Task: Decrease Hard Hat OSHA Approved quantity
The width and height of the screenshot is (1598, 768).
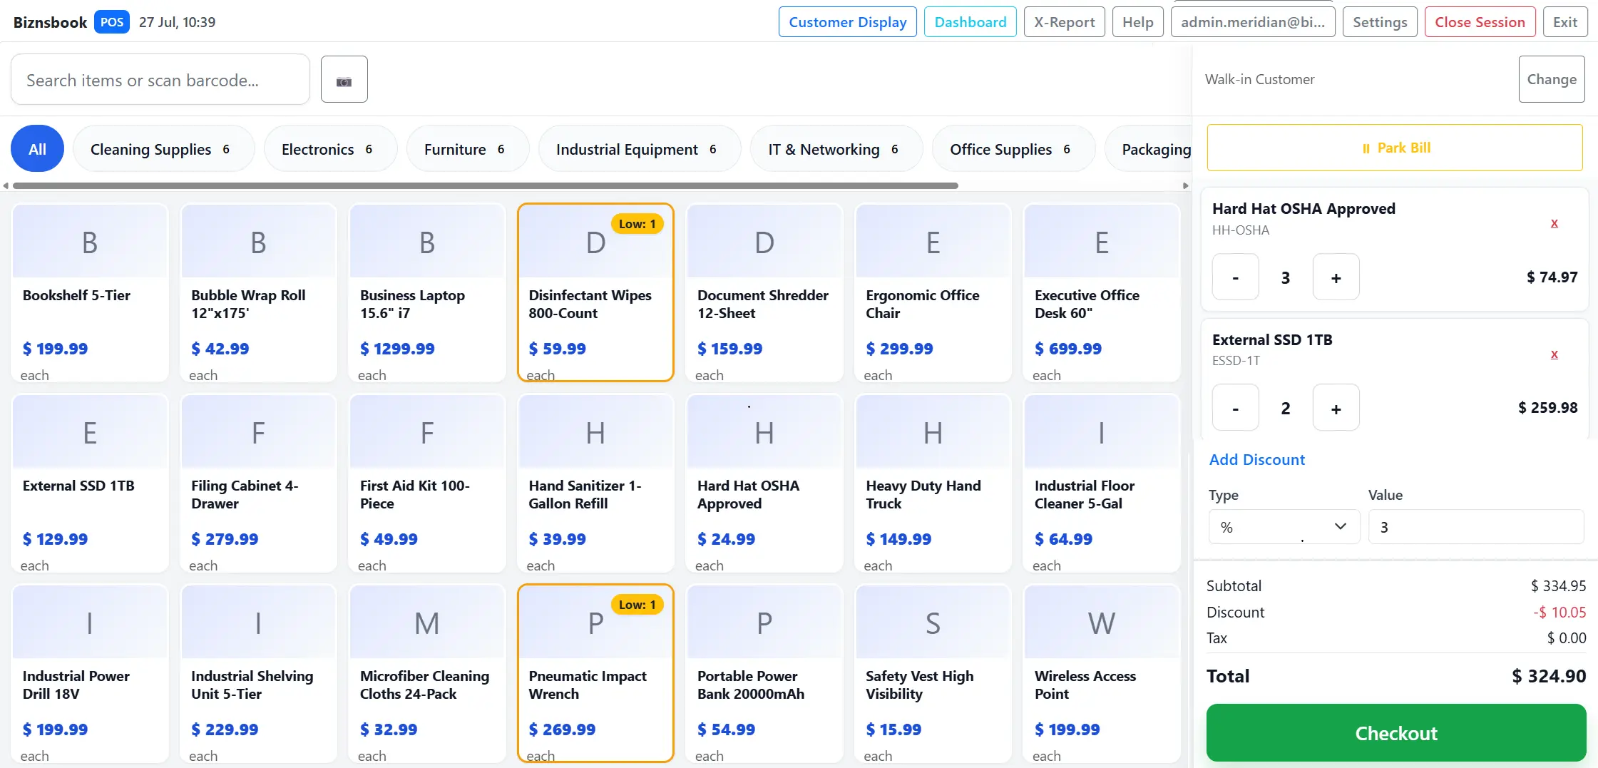Action: [x=1235, y=277]
